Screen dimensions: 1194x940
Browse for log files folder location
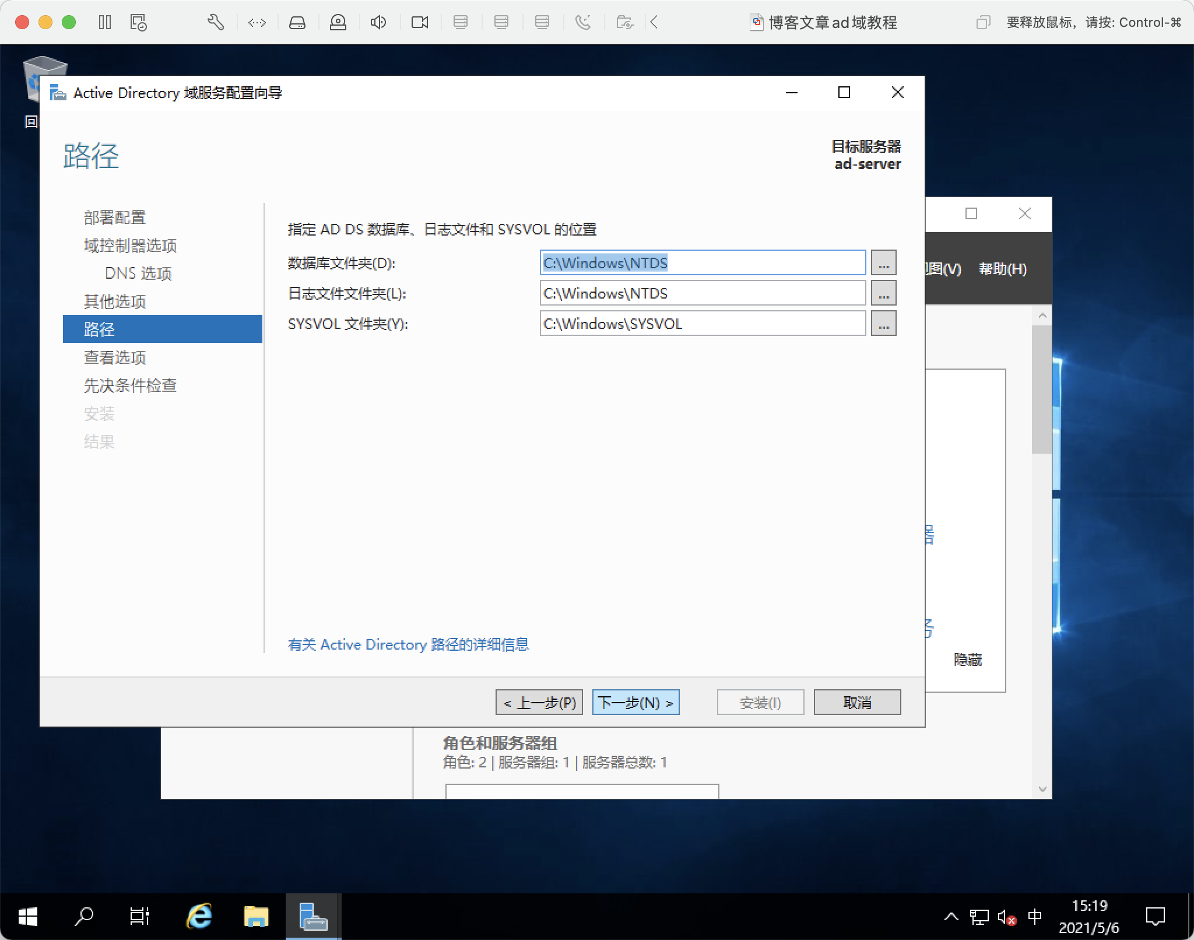pyautogui.click(x=883, y=293)
